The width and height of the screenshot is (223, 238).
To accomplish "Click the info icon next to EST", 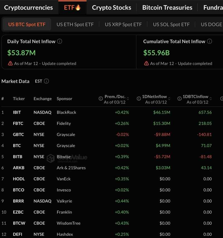I will (x=47, y=81).
